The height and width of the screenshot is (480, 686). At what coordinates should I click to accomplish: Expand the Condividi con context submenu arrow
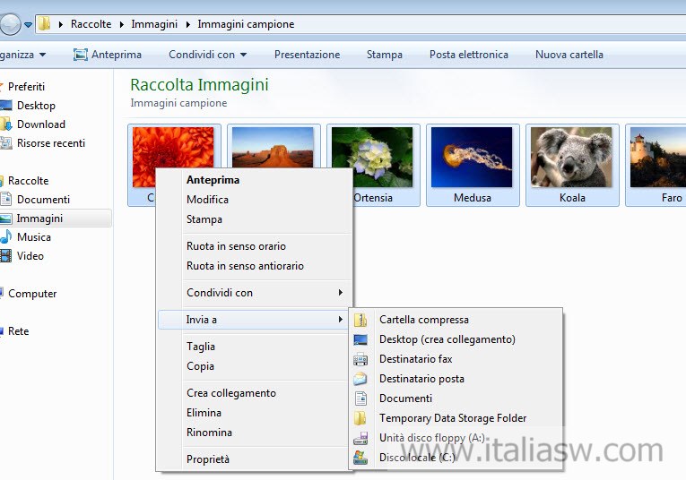[340, 293]
